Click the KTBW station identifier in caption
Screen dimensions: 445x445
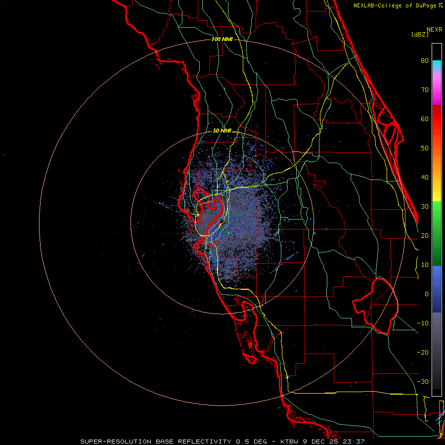tap(289, 442)
